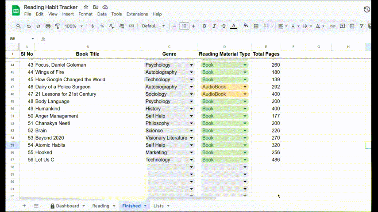The image size is (378, 212).
Task: Switch to the Dashboard sheet tab
Action: 67,206
